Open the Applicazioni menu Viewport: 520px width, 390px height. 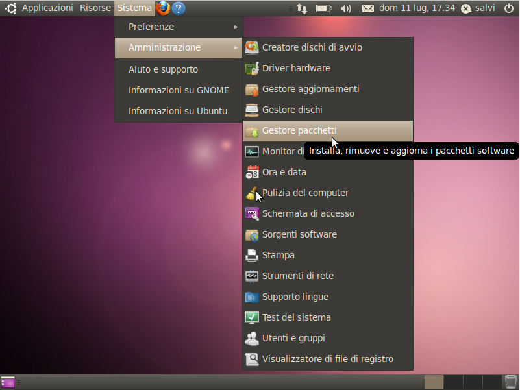click(x=47, y=8)
